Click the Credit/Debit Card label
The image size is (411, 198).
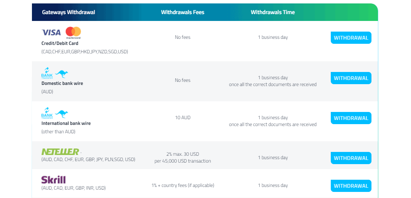pos(60,43)
